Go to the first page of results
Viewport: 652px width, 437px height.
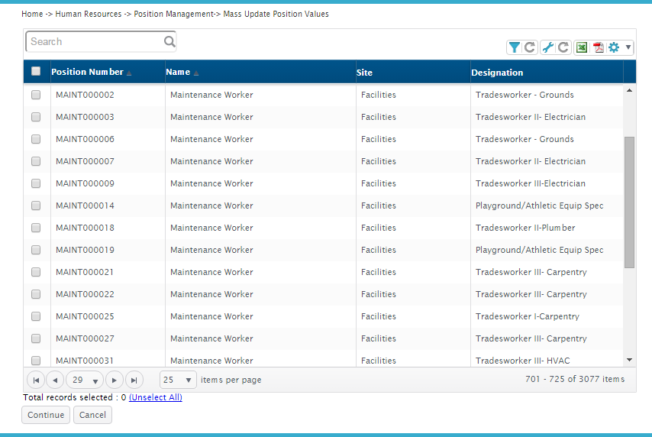pyautogui.click(x=36, y=380)
